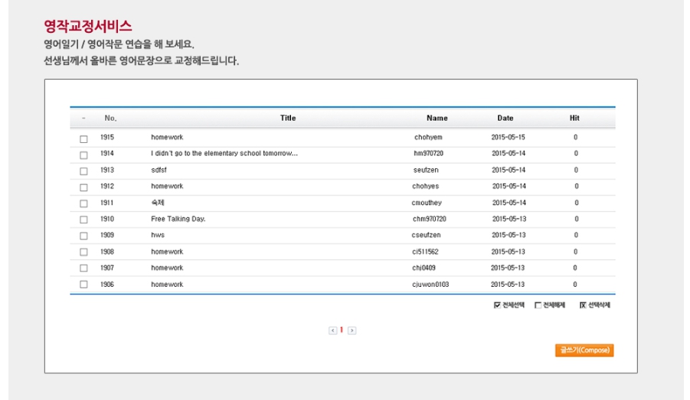Click the next page arrow icon
This screenshot has height=400, width=690.
(x=352, y=330)
